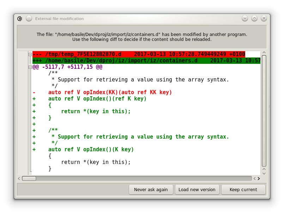This screenshot has height=213, width=284.
Task: Click the up arrow atop the vertical scrollbar
Action: coord(264,53)
